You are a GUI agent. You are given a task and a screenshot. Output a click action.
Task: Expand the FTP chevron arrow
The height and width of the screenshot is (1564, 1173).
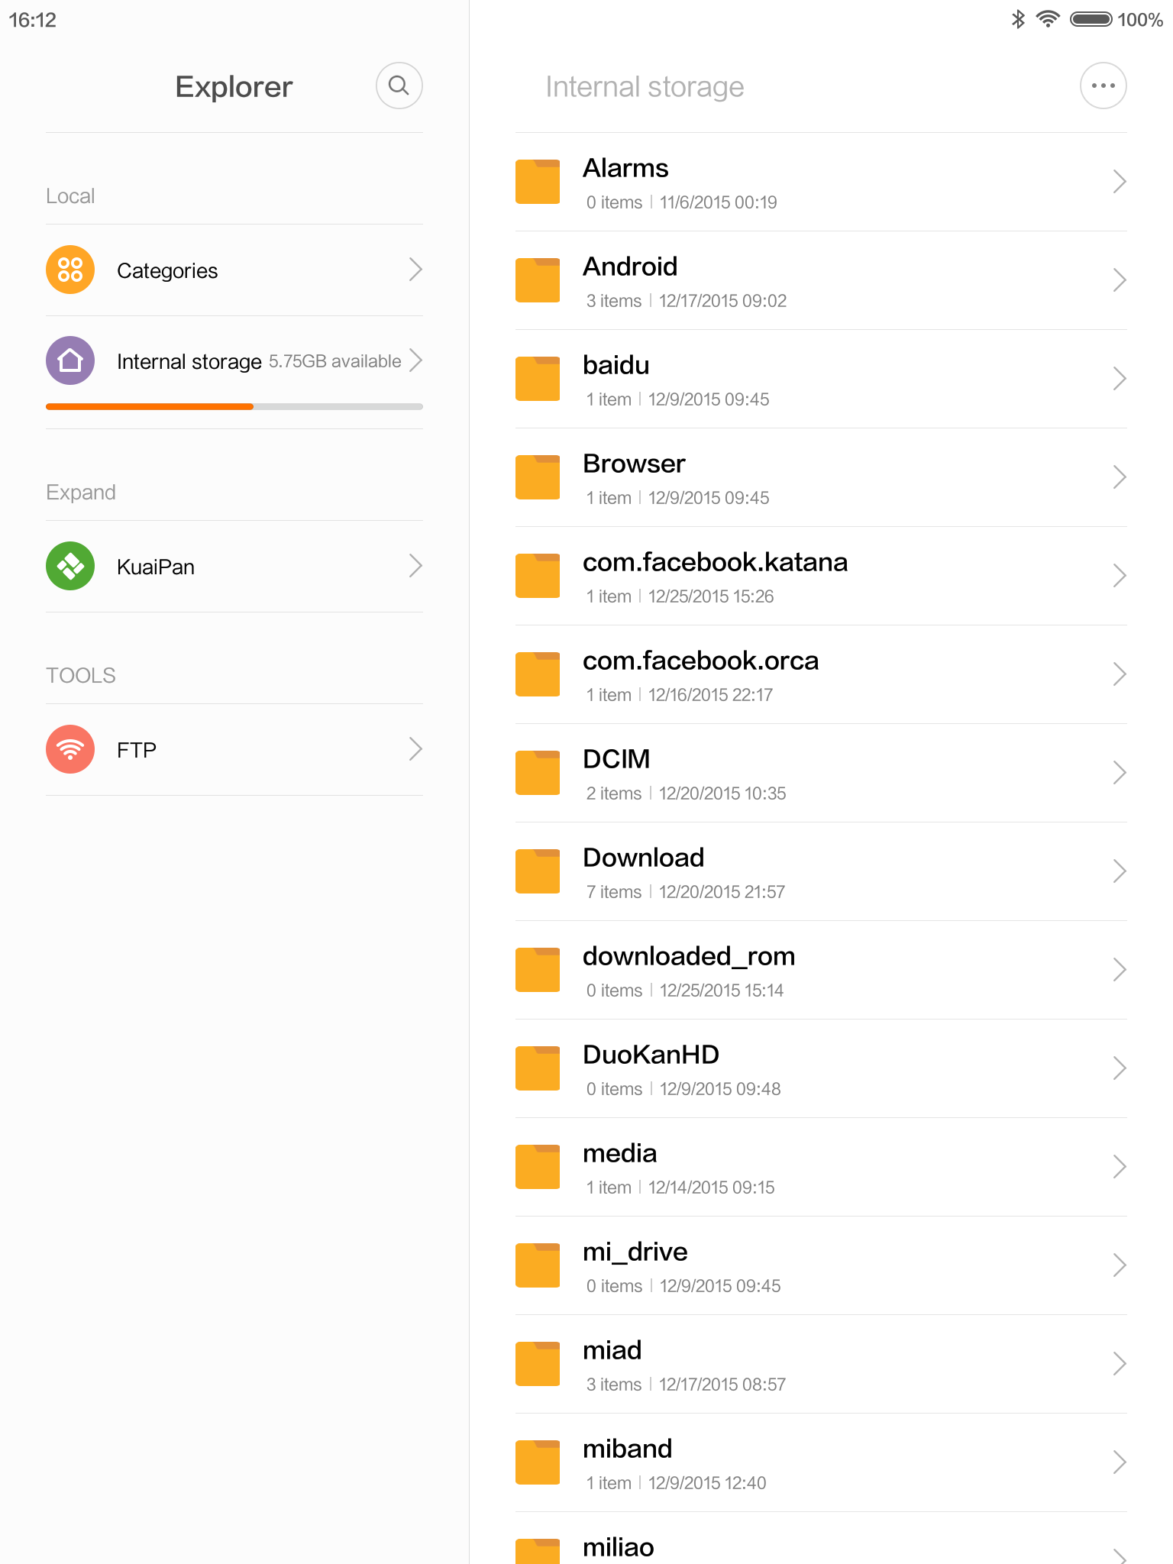(415, 749)
